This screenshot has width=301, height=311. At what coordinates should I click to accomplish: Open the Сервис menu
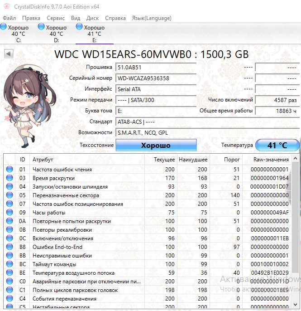56,18
